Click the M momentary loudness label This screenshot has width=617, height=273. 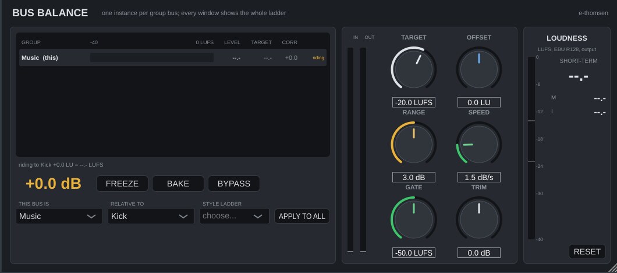pos(554,98)
